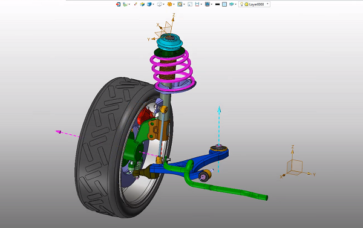Click the orange XYZ coordinate triad cube
This screenshot has width=363, height=228.
tap(295, 167)
